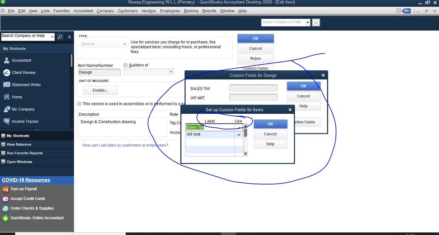
Task: Click OK in Set up Custom Fields dialog
Action: tap(270, 124)
